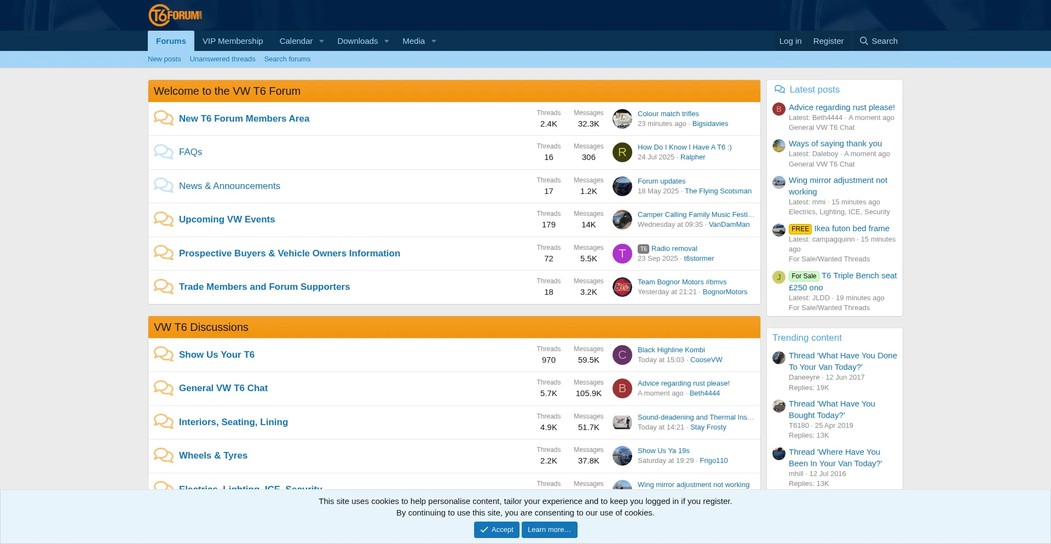Expand the Downloads dropdown arrow
Viewport: 1051px width, 544px height.
[386, 41]
